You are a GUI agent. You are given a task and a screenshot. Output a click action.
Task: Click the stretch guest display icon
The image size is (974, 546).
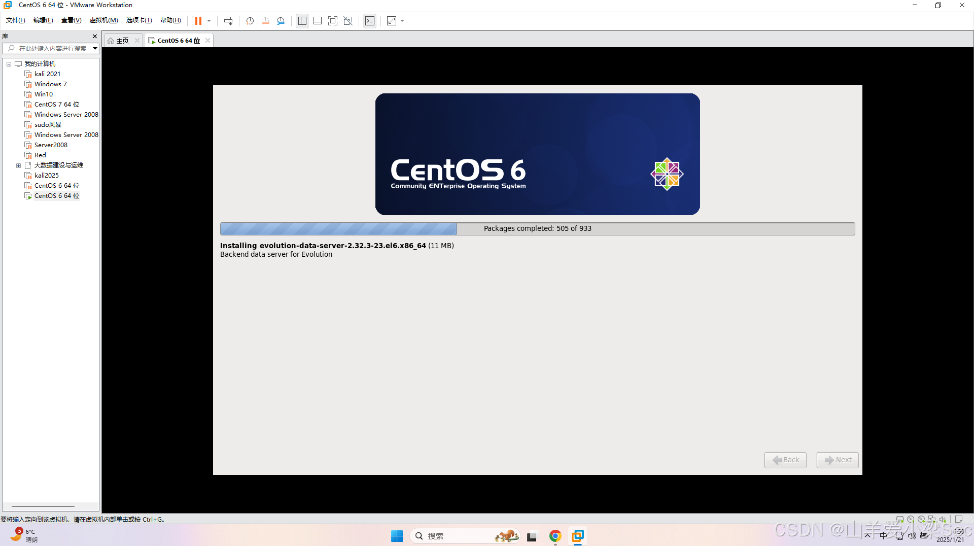click(392, 21)
